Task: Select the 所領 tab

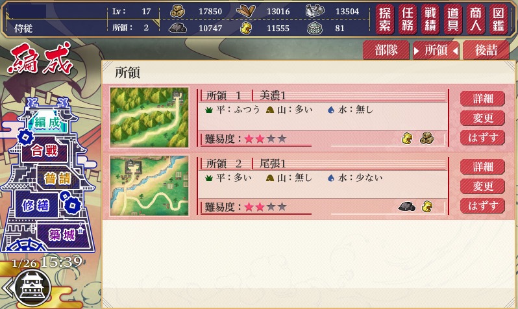Action: pos(436,50)
